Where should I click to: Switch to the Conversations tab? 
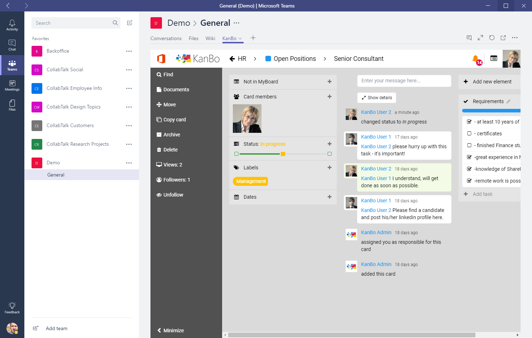[x=166, y=38]
